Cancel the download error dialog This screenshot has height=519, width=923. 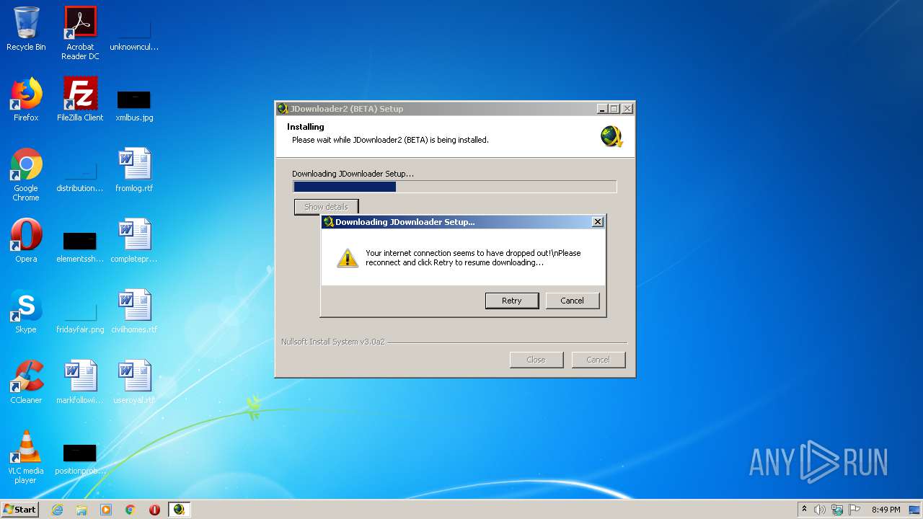(573, 301)
